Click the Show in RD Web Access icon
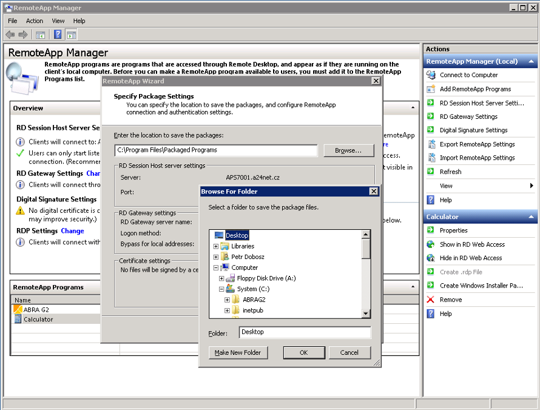This screenshot has width=540, height=410. coord(431,244)
